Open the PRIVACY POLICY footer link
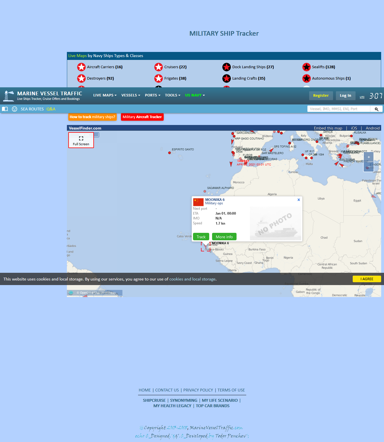The width and height of the screenshot is (384, 442). pyautogui.click(x=198, y=390)
